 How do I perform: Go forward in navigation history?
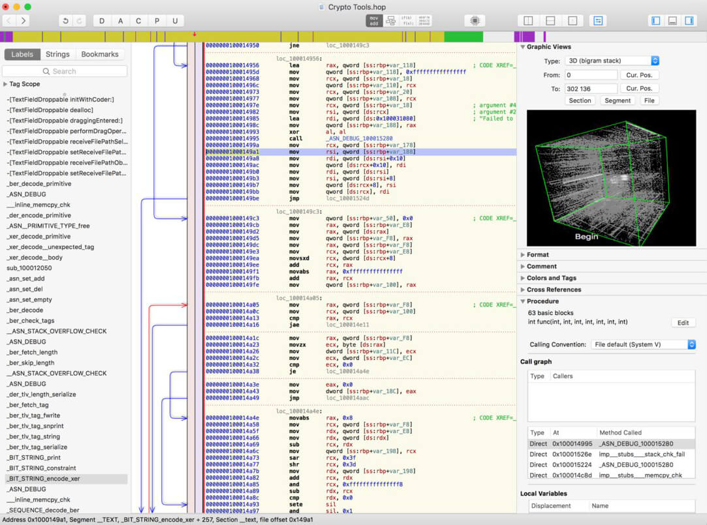[24, 21]
